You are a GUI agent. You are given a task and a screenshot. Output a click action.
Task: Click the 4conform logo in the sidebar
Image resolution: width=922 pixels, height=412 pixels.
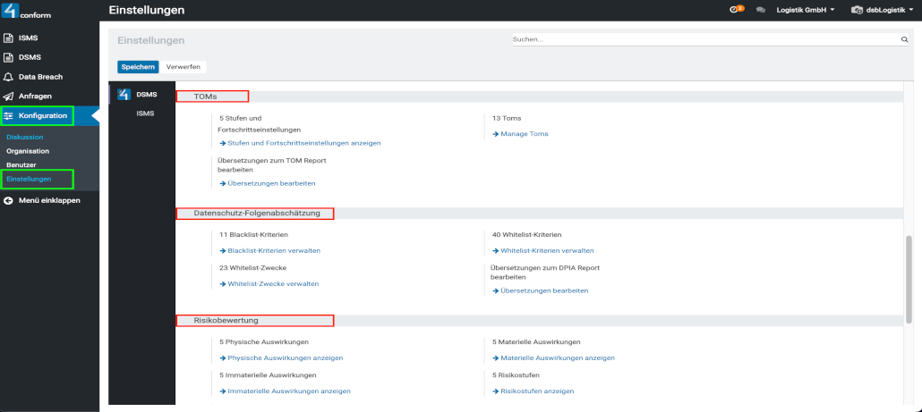pyautogui.click(x=26, y=11)
